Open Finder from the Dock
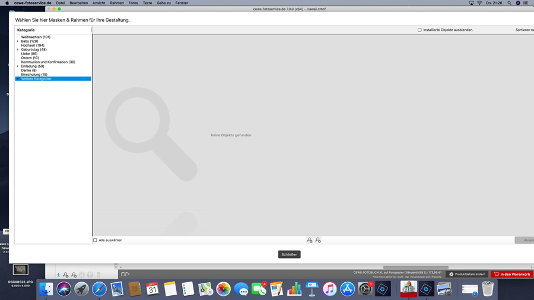The width and height of the screenshot is (534, 300). [46, 289]
